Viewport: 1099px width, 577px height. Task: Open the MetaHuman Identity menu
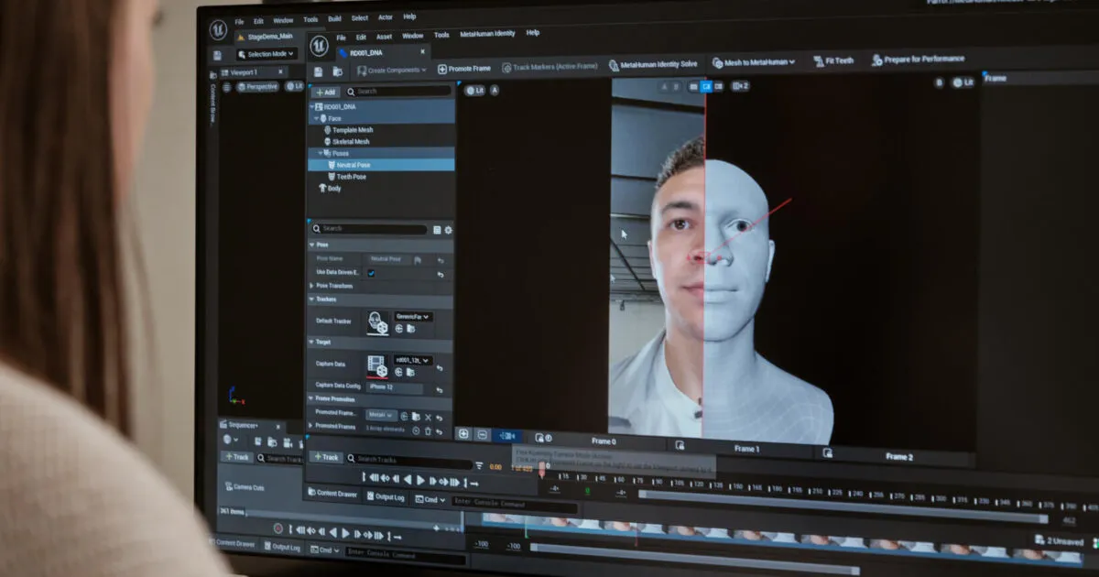pyautogui.click(x=487, y=34)
